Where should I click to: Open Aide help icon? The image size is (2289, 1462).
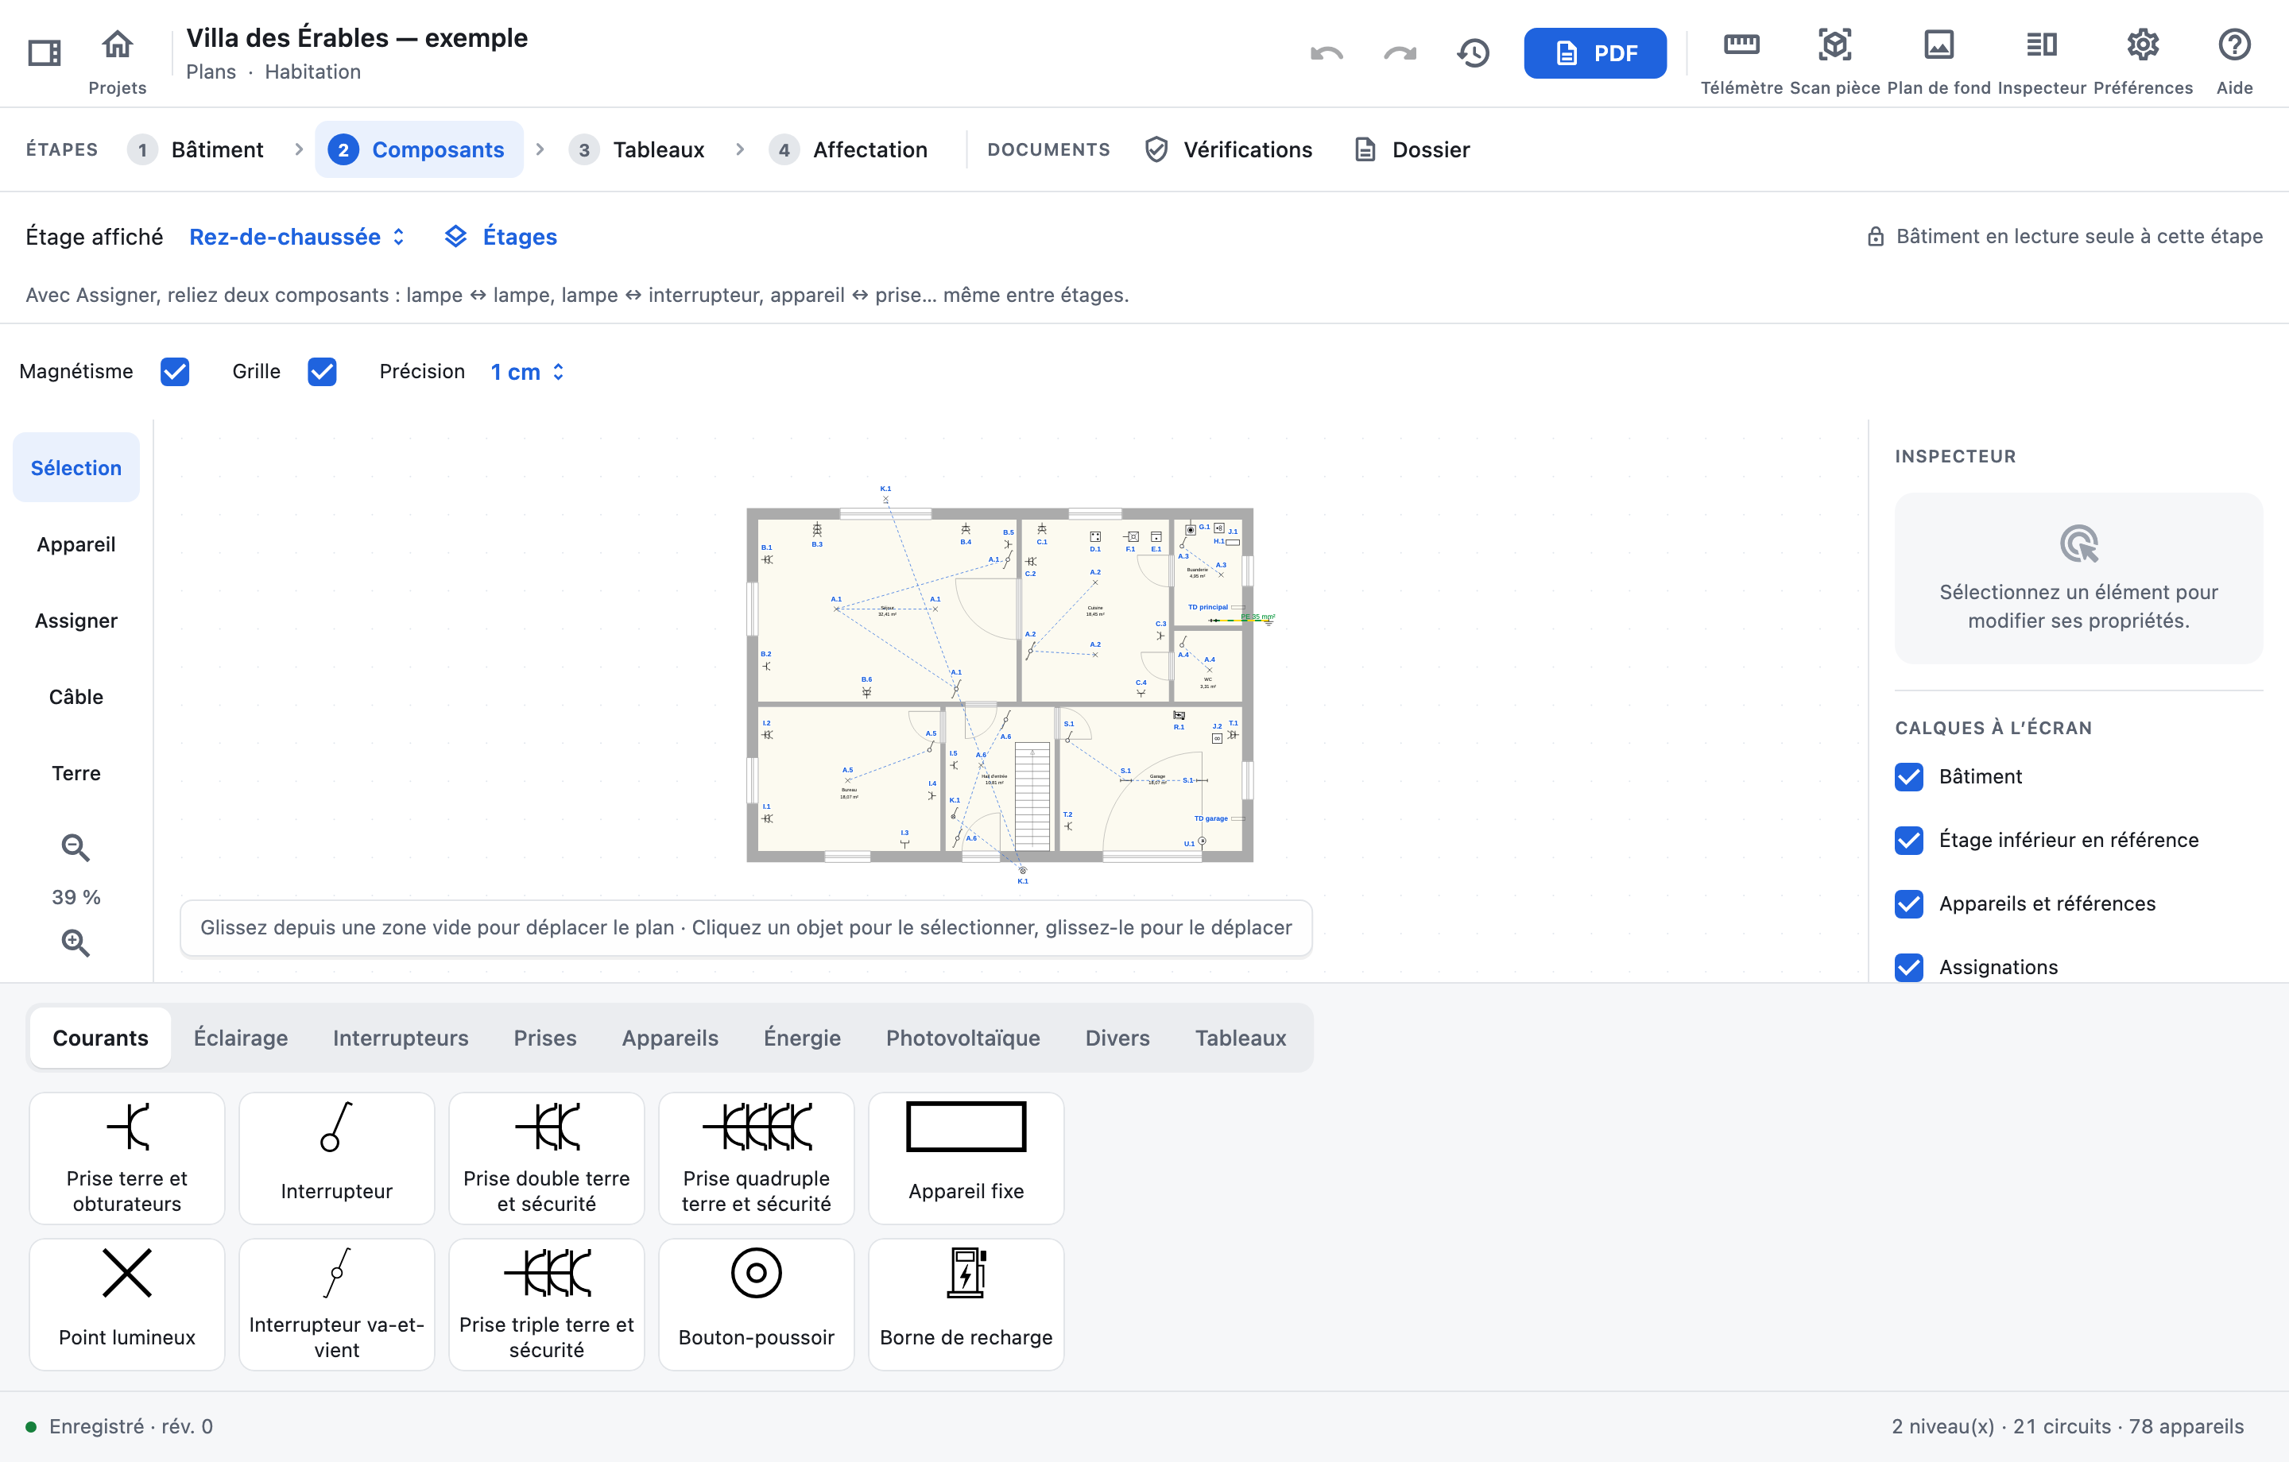click(x=2234, y=62)
